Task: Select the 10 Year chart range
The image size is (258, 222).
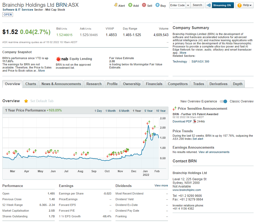Action: click(x=161, y=111)
